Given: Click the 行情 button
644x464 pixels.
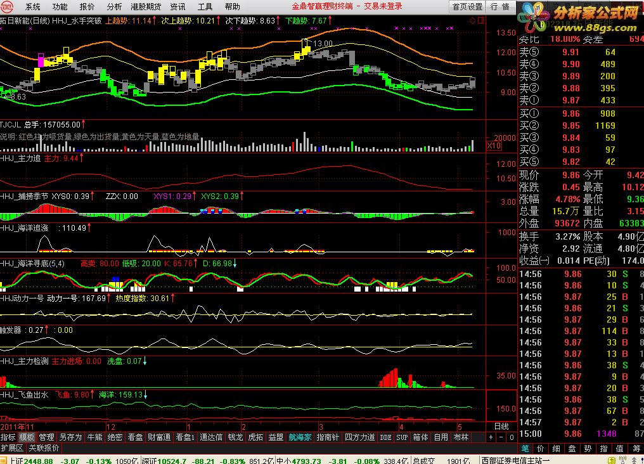Looking at the screenshot, I should click(500, 6).
